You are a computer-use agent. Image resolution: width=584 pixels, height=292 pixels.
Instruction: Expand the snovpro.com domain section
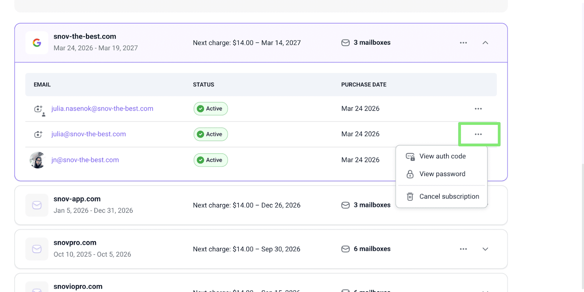coord(485,249)
